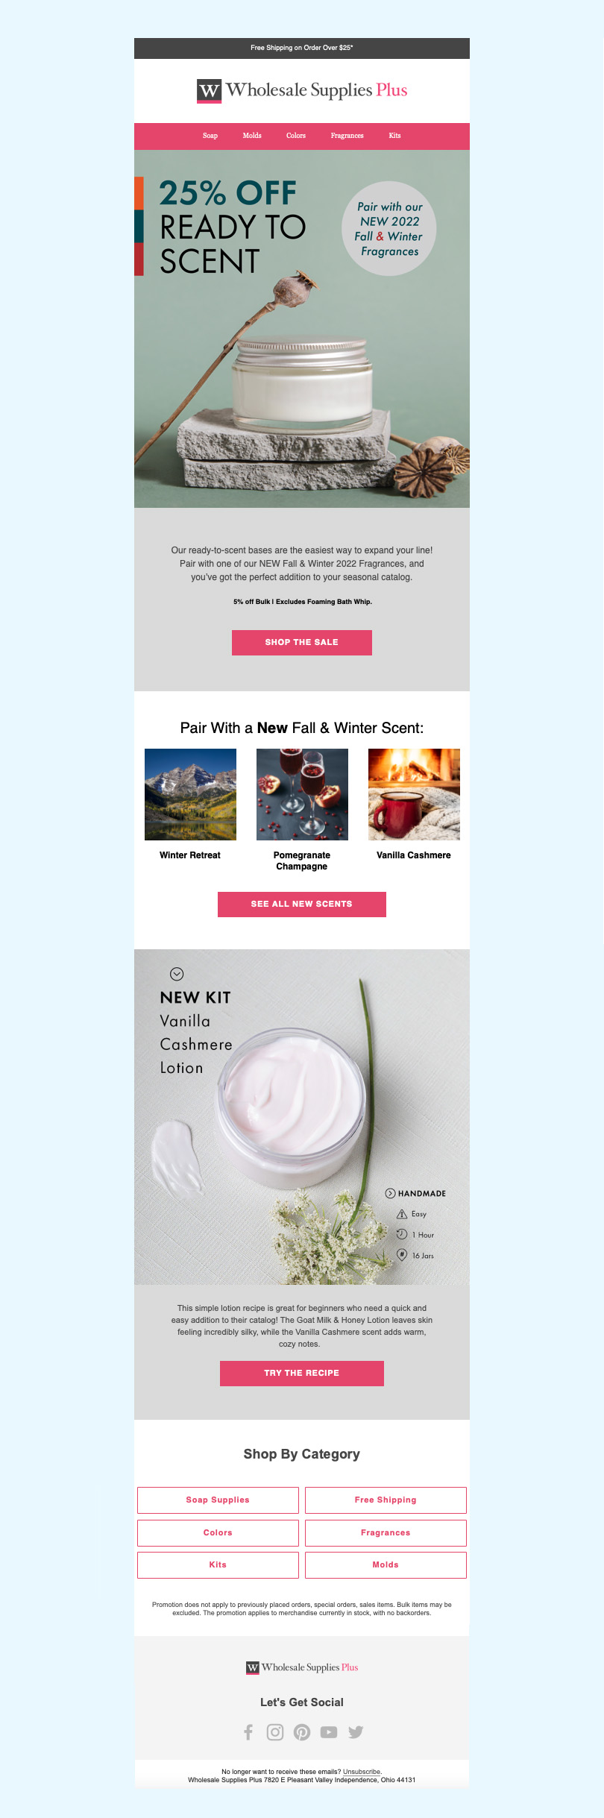Open the Twitter social icon
604x1818 pixels.
[356, 1731]
